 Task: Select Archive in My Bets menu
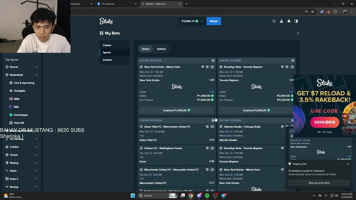(x=115, y=60)
